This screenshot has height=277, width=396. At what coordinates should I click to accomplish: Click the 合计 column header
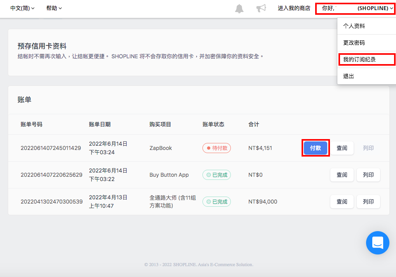tap(253, 124)
